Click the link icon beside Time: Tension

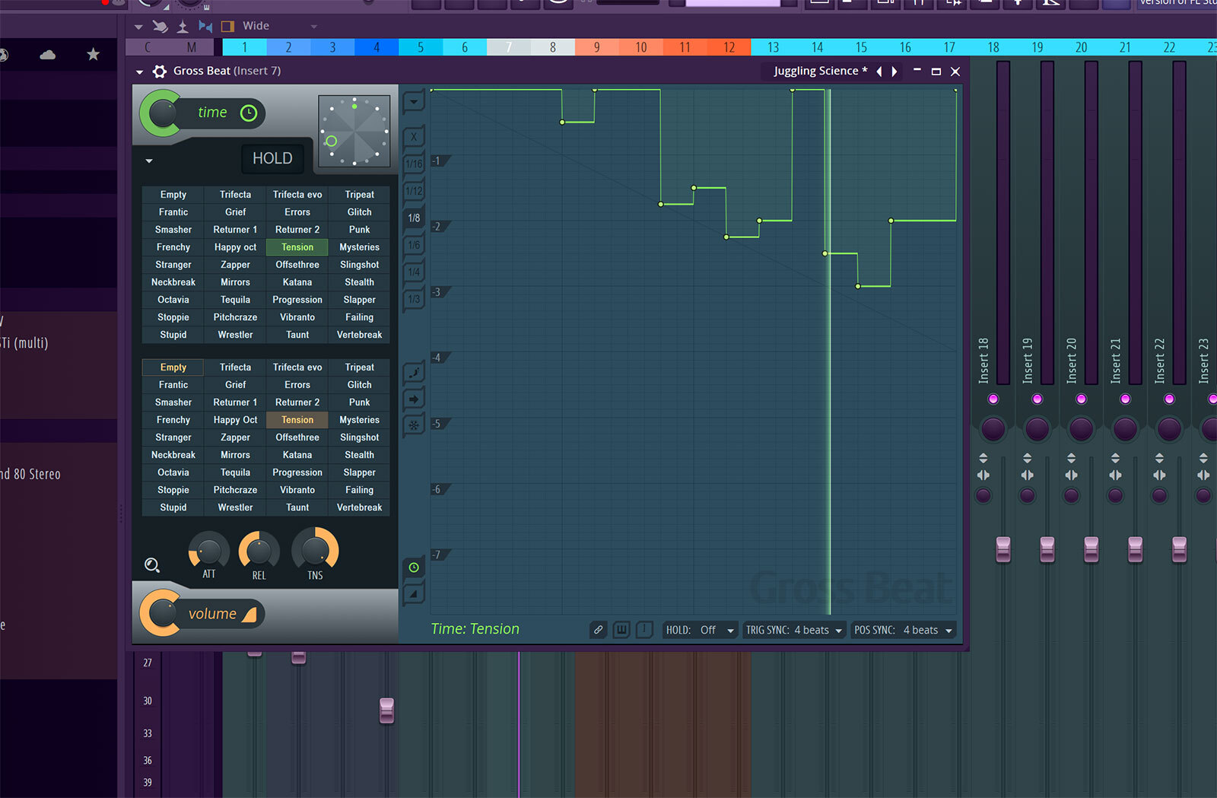pos(599,630)
